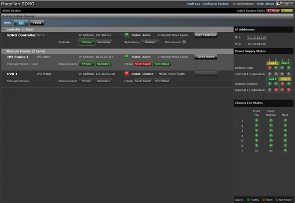
Task: Click the Data Synced radio indicator
Action: pyautogui.click(x=184, y=42)
